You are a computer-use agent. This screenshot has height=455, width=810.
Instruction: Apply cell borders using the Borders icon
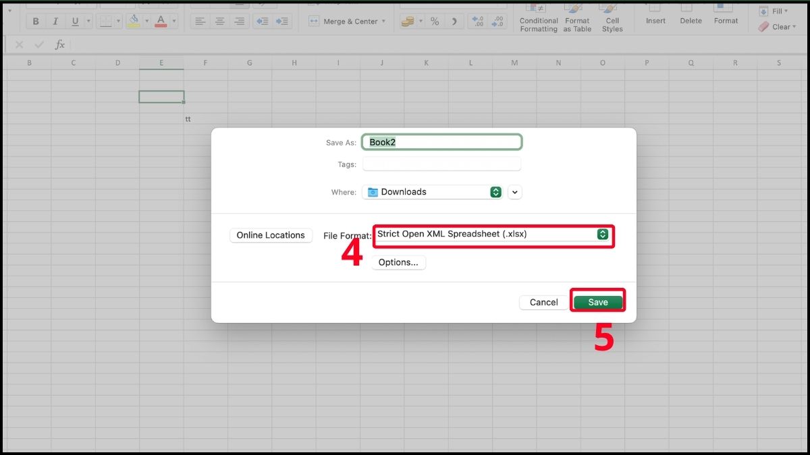[105, 22]
